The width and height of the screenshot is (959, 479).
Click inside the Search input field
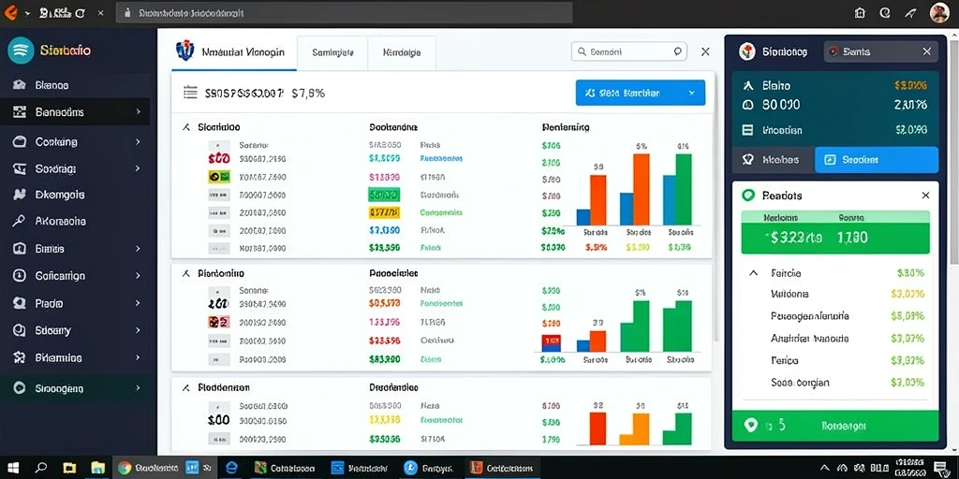(629, 52)
